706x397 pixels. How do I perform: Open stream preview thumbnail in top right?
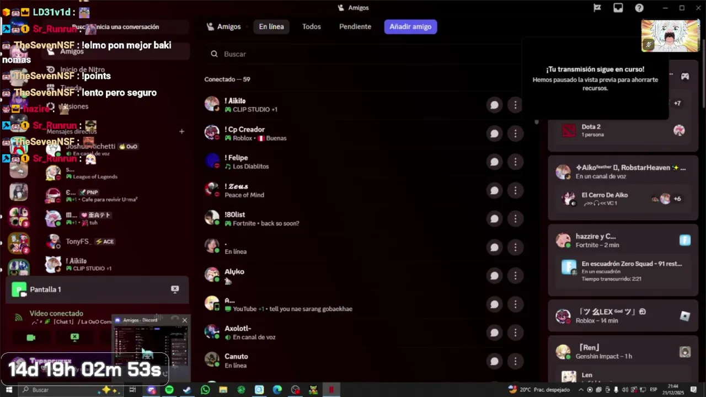coord(671,36)
